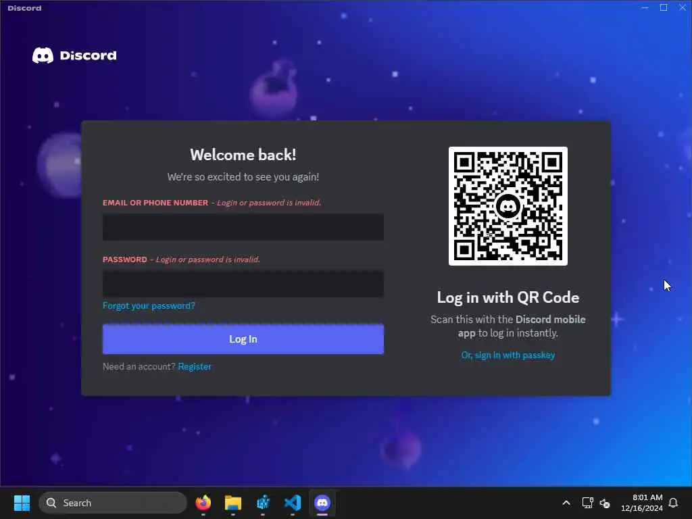Launch Firefox from the taskbar
This screenshot has height=519, width=692.
pyautogui.click(x=203, y=503)
